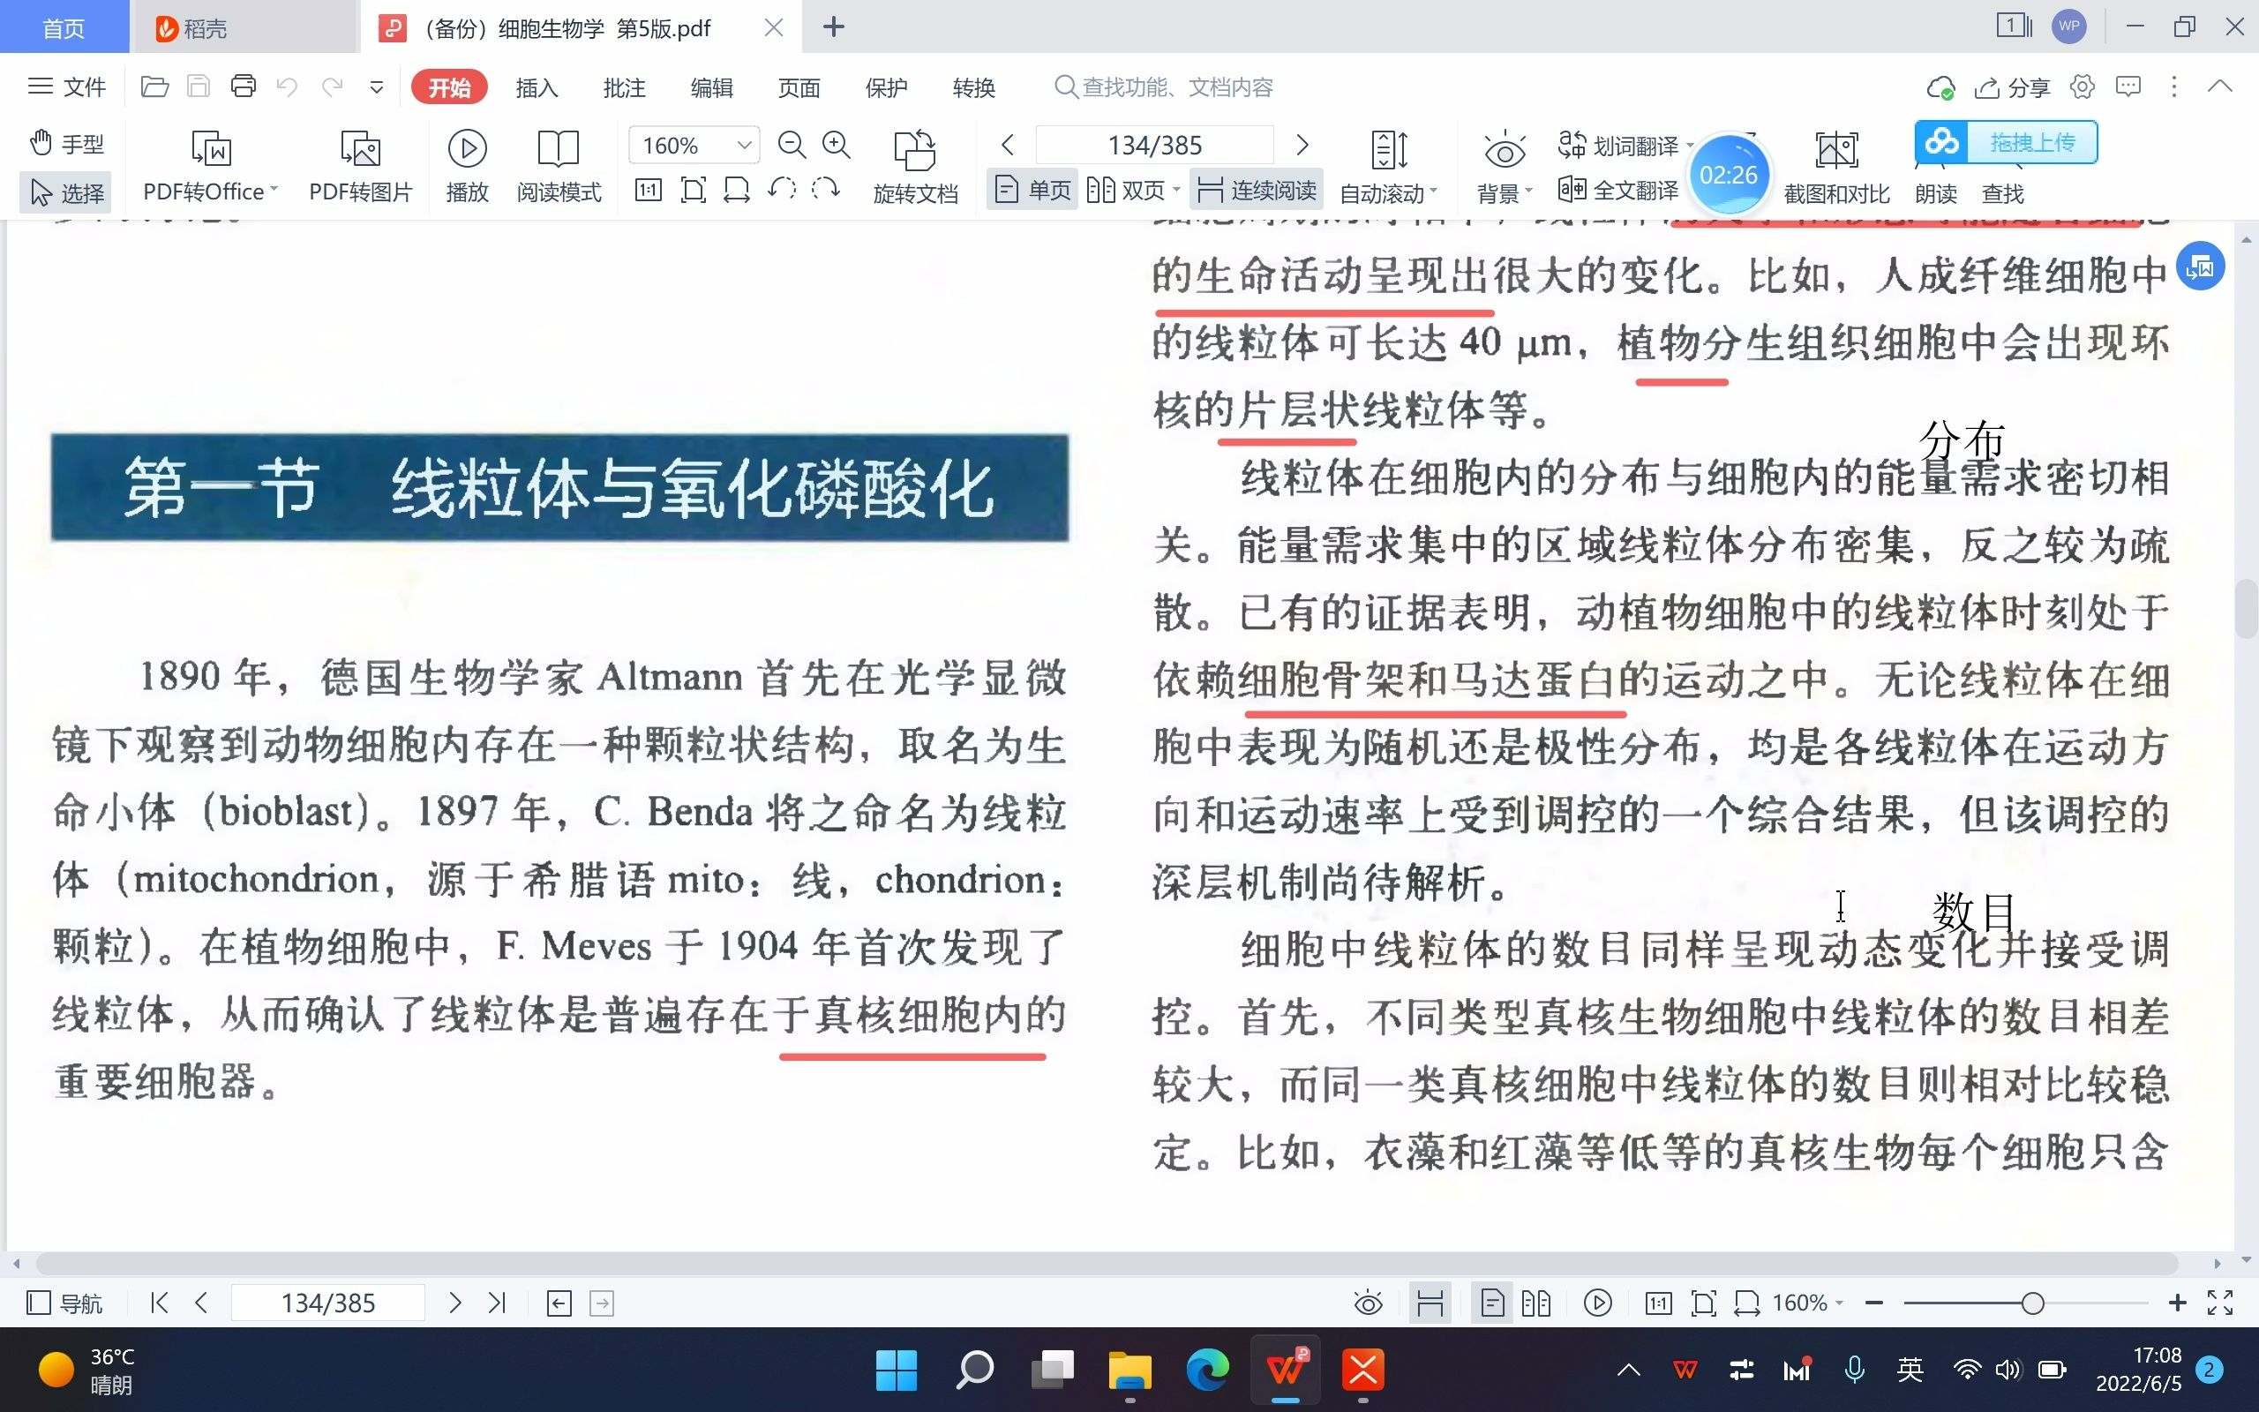Set actual size 1:1 in toolbar
The width and height of the screenshot is (2259, 1412).
coord(648,191)
